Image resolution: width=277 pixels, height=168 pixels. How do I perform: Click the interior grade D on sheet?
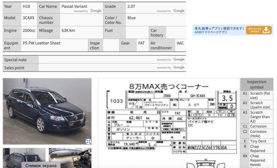(232, 107)
